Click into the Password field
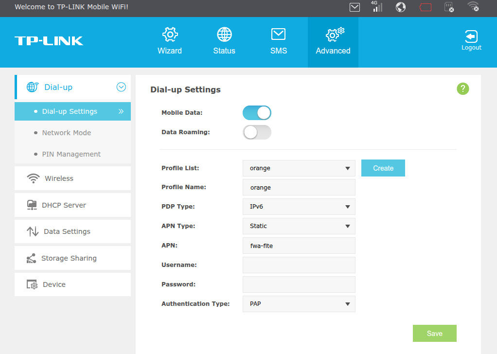The image size is (497, 354). click(299, 284)
